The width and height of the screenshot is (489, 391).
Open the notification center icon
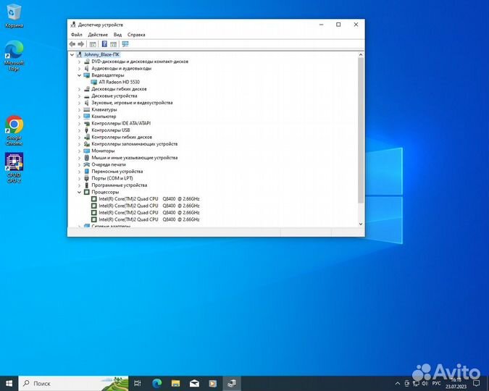point(476,383)
